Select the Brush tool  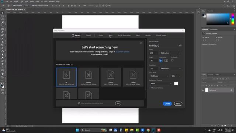click(x=3, y=38)
